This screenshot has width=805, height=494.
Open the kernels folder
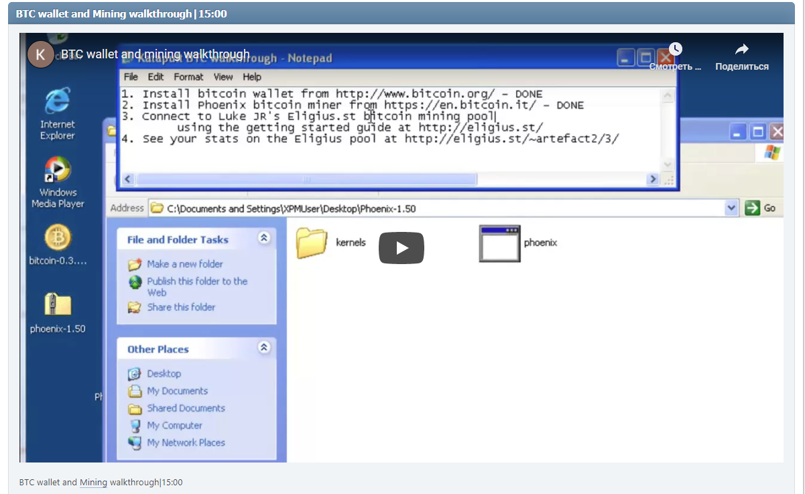click(311, 243)
